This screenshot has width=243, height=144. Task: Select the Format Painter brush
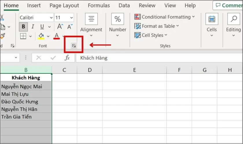coord(3,36)
